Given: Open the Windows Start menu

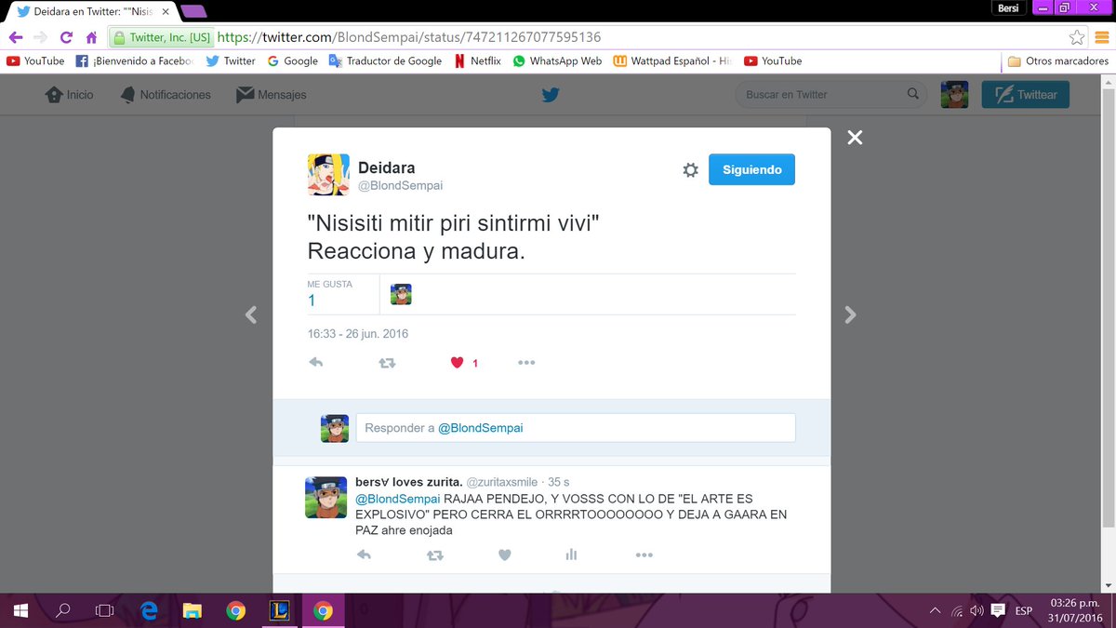Looking at the screenshot, I should pos(20,610).
